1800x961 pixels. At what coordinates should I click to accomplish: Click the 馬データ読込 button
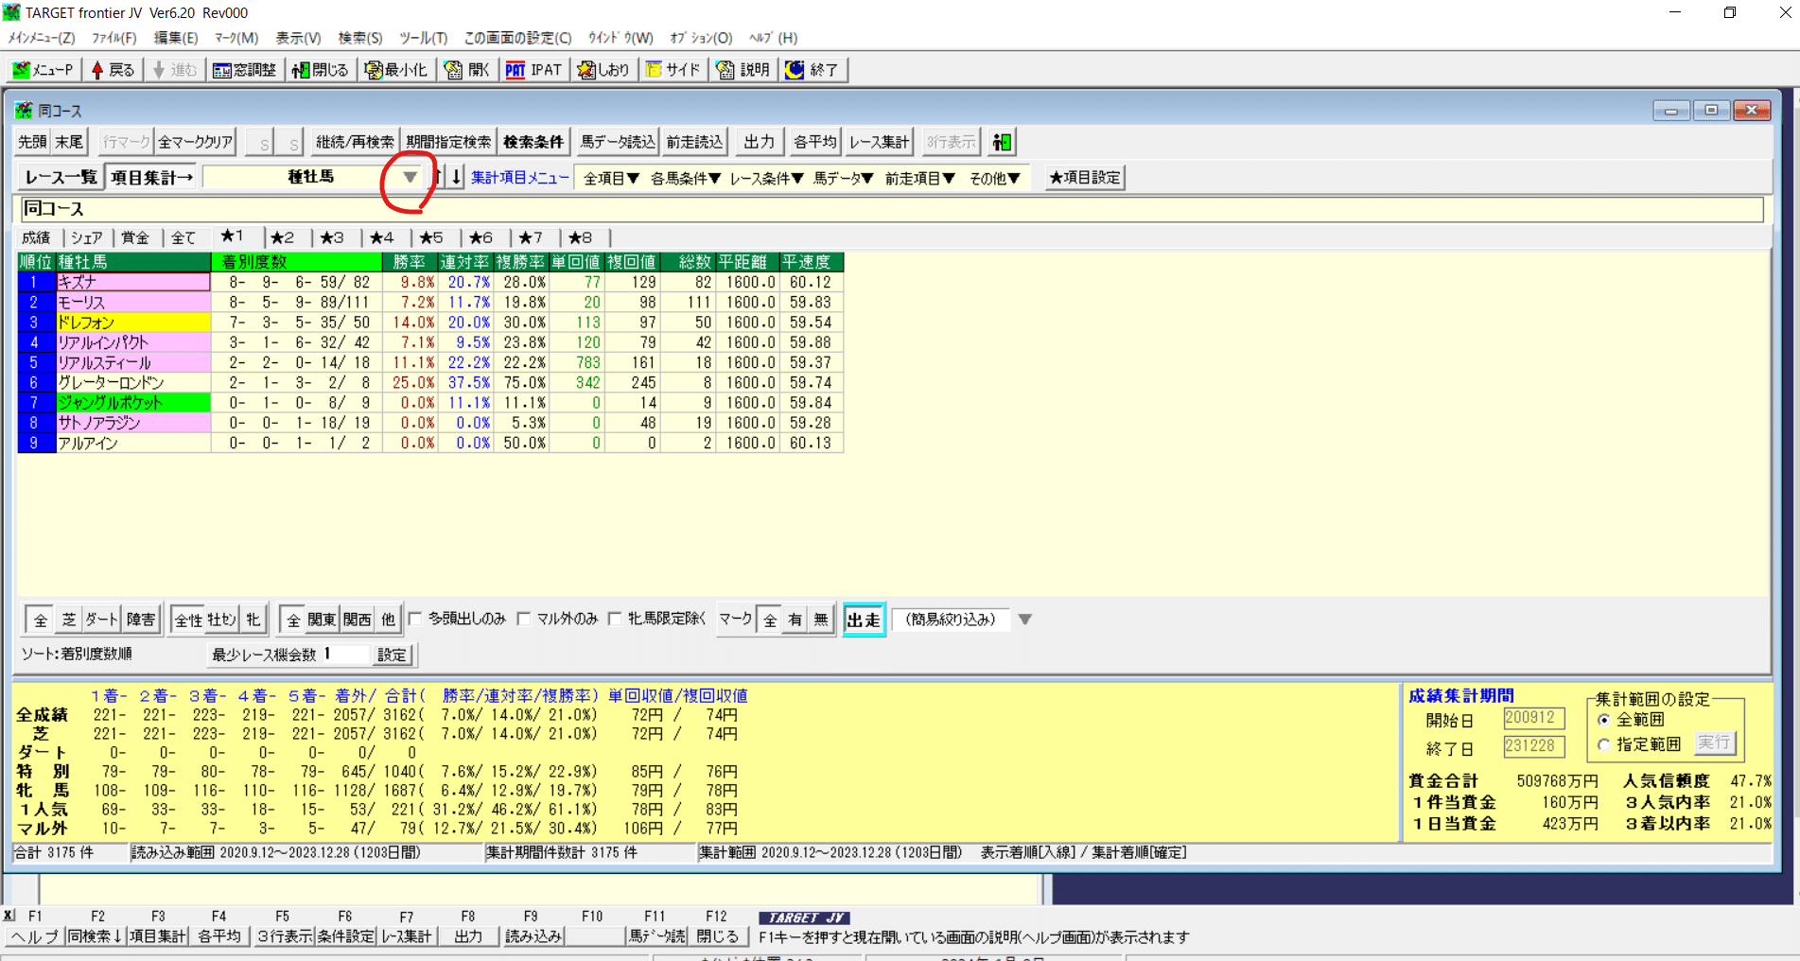(x=617, y=142)
